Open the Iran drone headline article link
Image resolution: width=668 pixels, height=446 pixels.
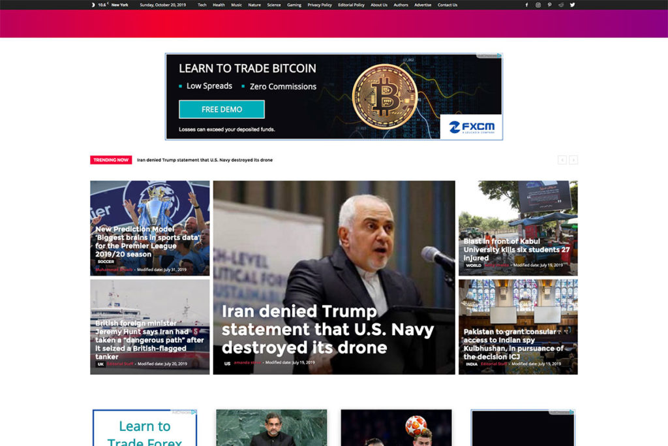(x=326, y=330)
